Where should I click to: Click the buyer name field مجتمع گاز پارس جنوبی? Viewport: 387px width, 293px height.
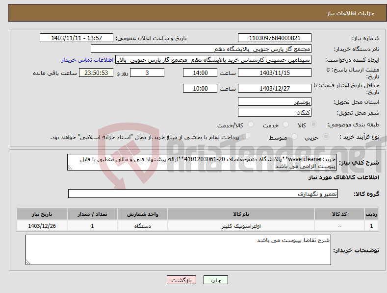click(x=201, y=49)
